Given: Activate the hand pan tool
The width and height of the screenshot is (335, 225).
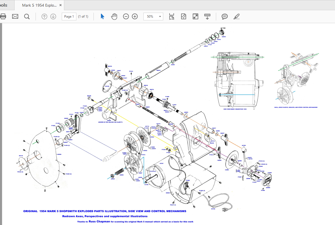Looking at the screenshot, I should click(x=114, y=17).
